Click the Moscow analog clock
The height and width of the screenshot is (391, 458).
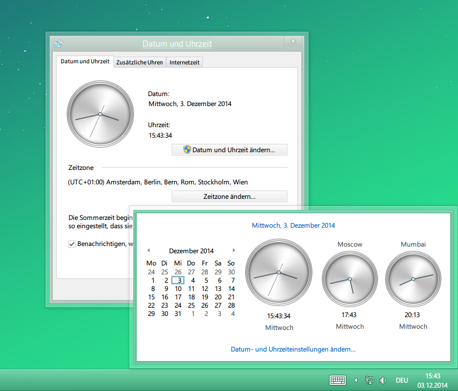[x=350, y=278]
